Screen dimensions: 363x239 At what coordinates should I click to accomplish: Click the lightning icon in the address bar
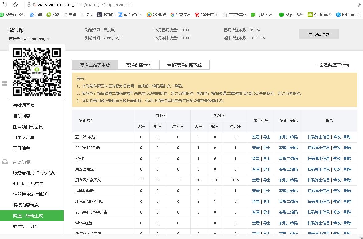(x=359, y=5)
